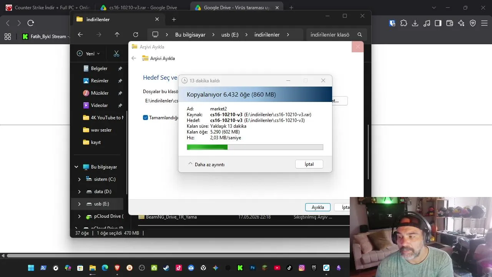The height and width of the screenshot is (277, 492).
Task: Collapse the Bu bilgisayar tree node
Action: pos(76,167)
